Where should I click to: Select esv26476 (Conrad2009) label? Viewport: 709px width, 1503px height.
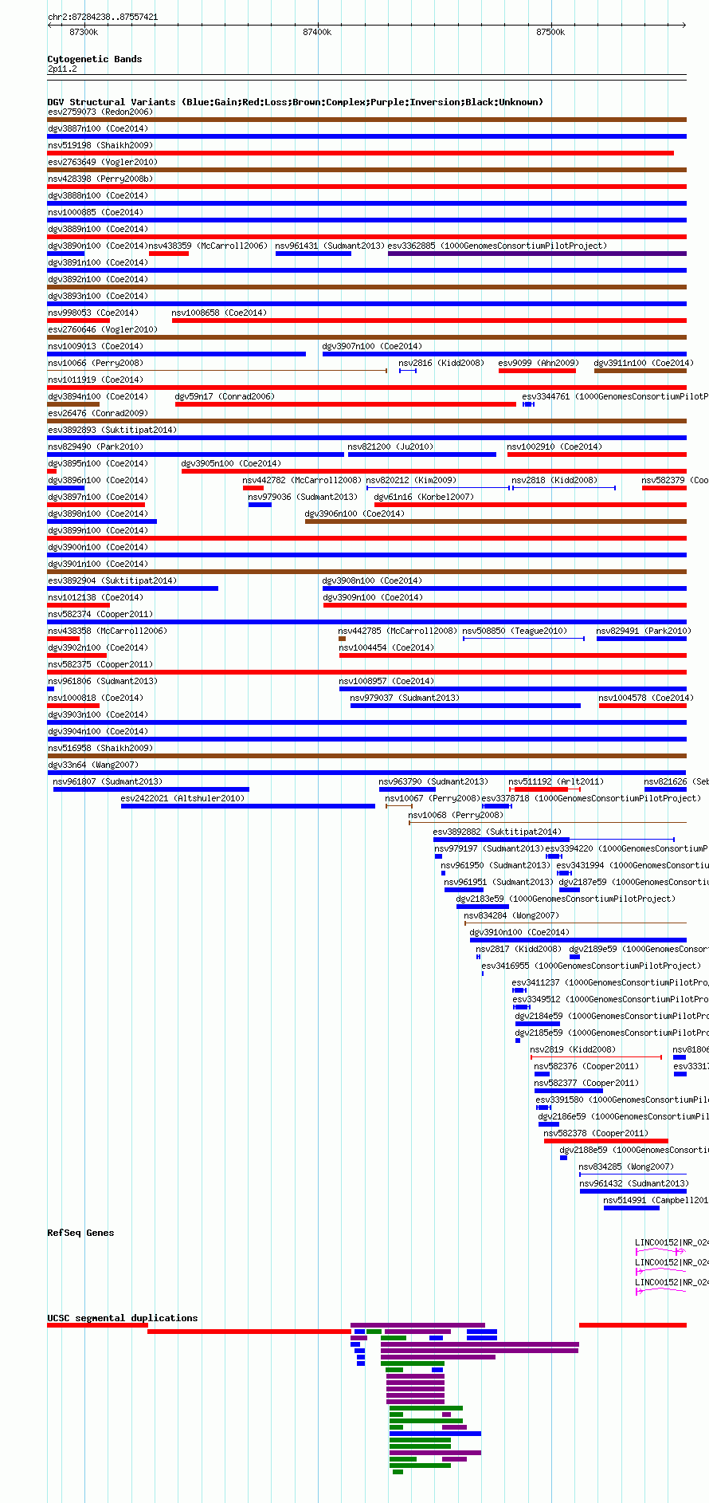click(98, 413)
